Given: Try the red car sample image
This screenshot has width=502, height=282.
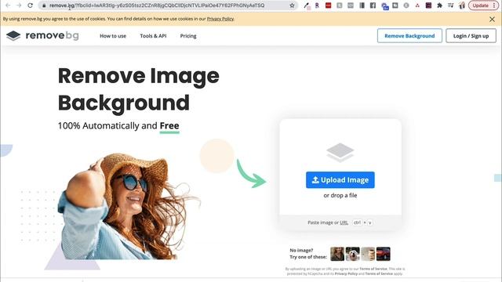Looking at the screenshot, I should (384, 254).
